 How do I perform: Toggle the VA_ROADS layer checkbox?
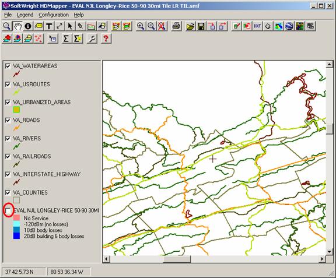(x=8, y=121)
